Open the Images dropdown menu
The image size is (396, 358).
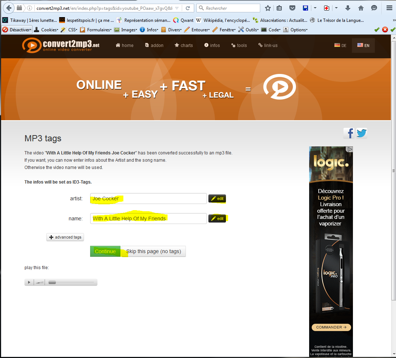click(x=126, y=29)
